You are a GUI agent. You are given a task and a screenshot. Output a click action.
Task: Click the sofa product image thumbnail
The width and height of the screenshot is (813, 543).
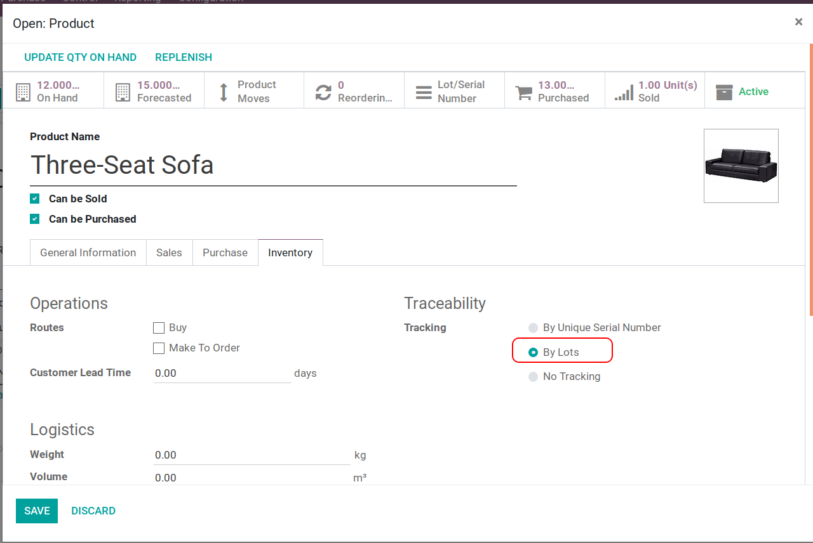741,166
